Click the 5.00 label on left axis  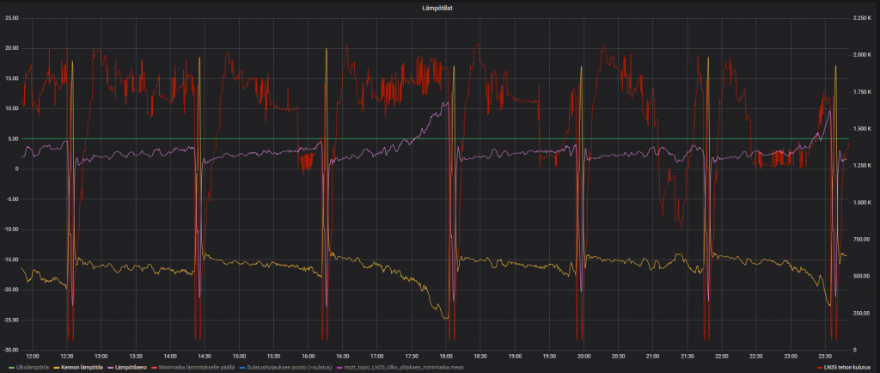(x=11, y=139)
